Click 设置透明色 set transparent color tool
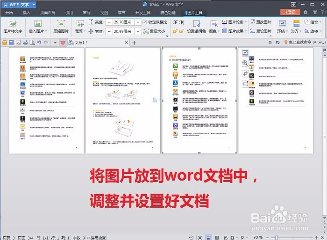This screenshot has width=327, height=240. click(197, 27)
